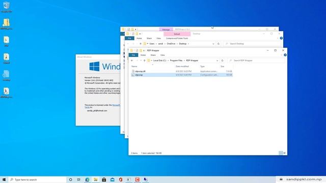
Task: Open recent locations dropdown in RDP Wrapper window
Action: [x=141, y=60]
